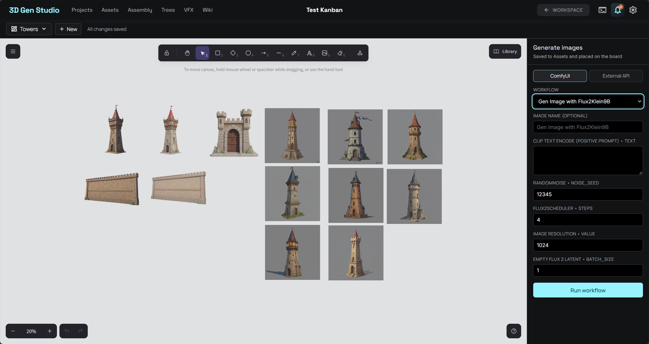Open the Wiki page
The width and height of the screenshot is (649, 344).
208,10
